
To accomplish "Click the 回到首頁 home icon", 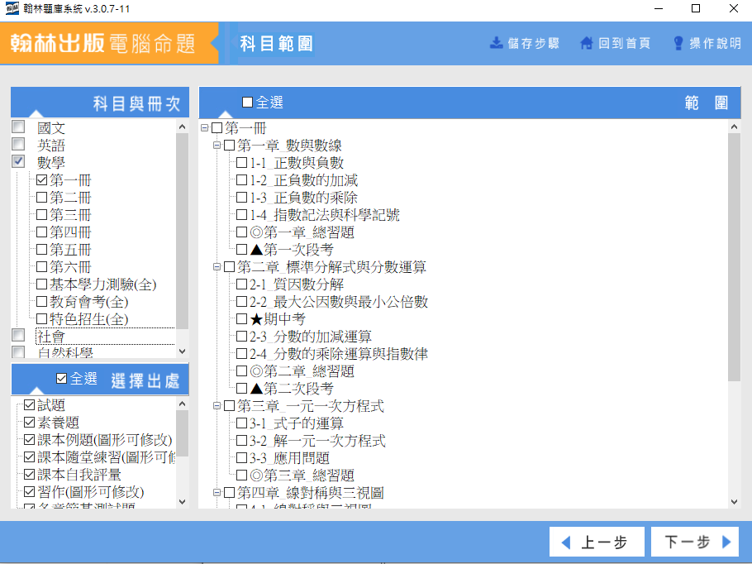I will coord(587,43).
